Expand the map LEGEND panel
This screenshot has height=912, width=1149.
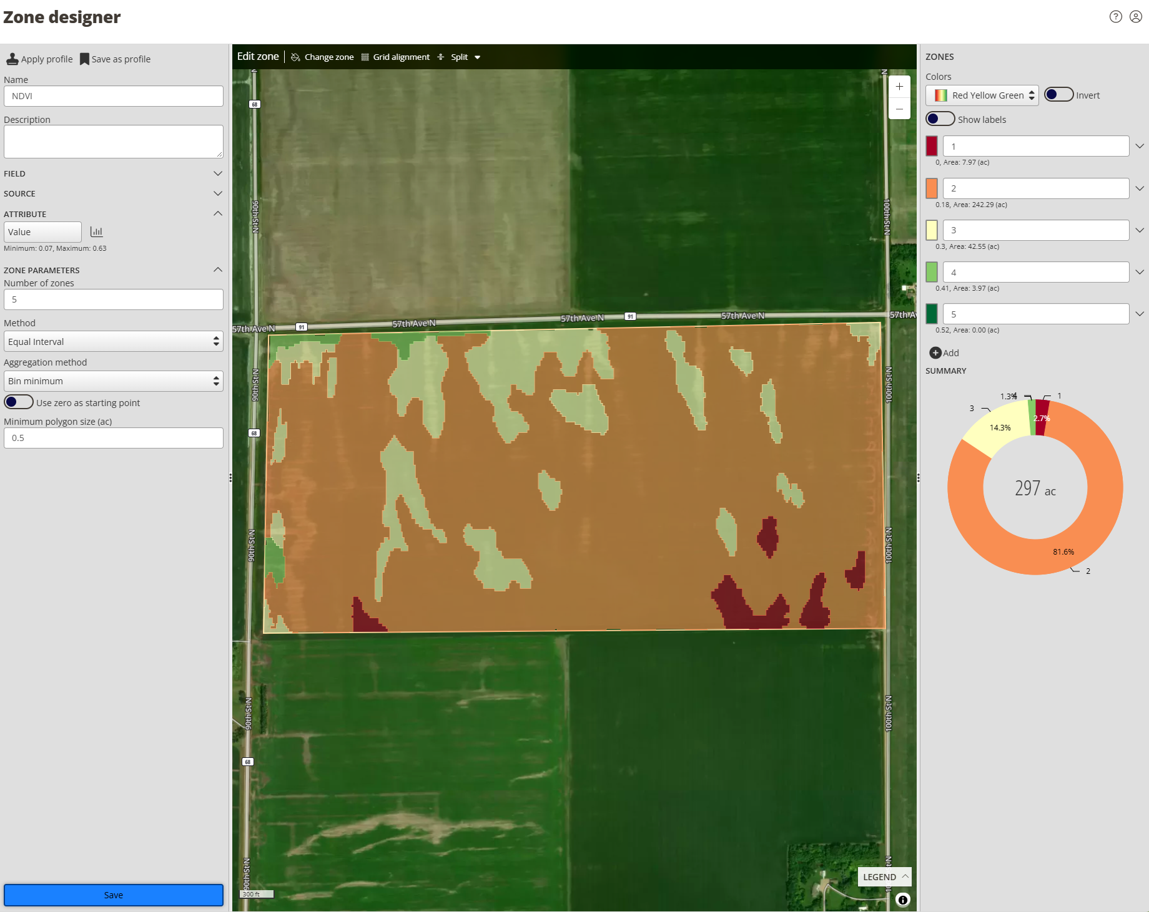(885, 876)
